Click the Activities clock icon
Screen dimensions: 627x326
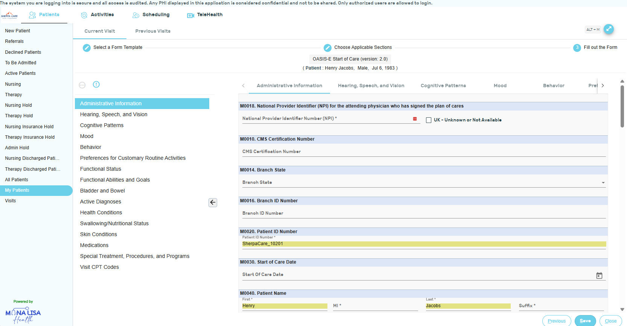[x=84, y=15]
